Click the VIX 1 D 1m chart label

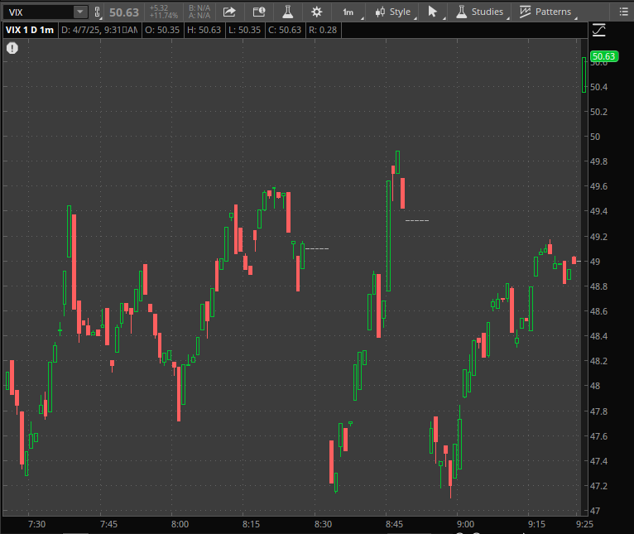(x=30, y=30)
